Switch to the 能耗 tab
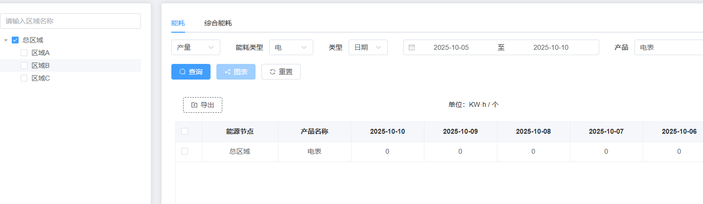Screen dimensions: 703x204 pyautogui.click(x=178, y=23)
